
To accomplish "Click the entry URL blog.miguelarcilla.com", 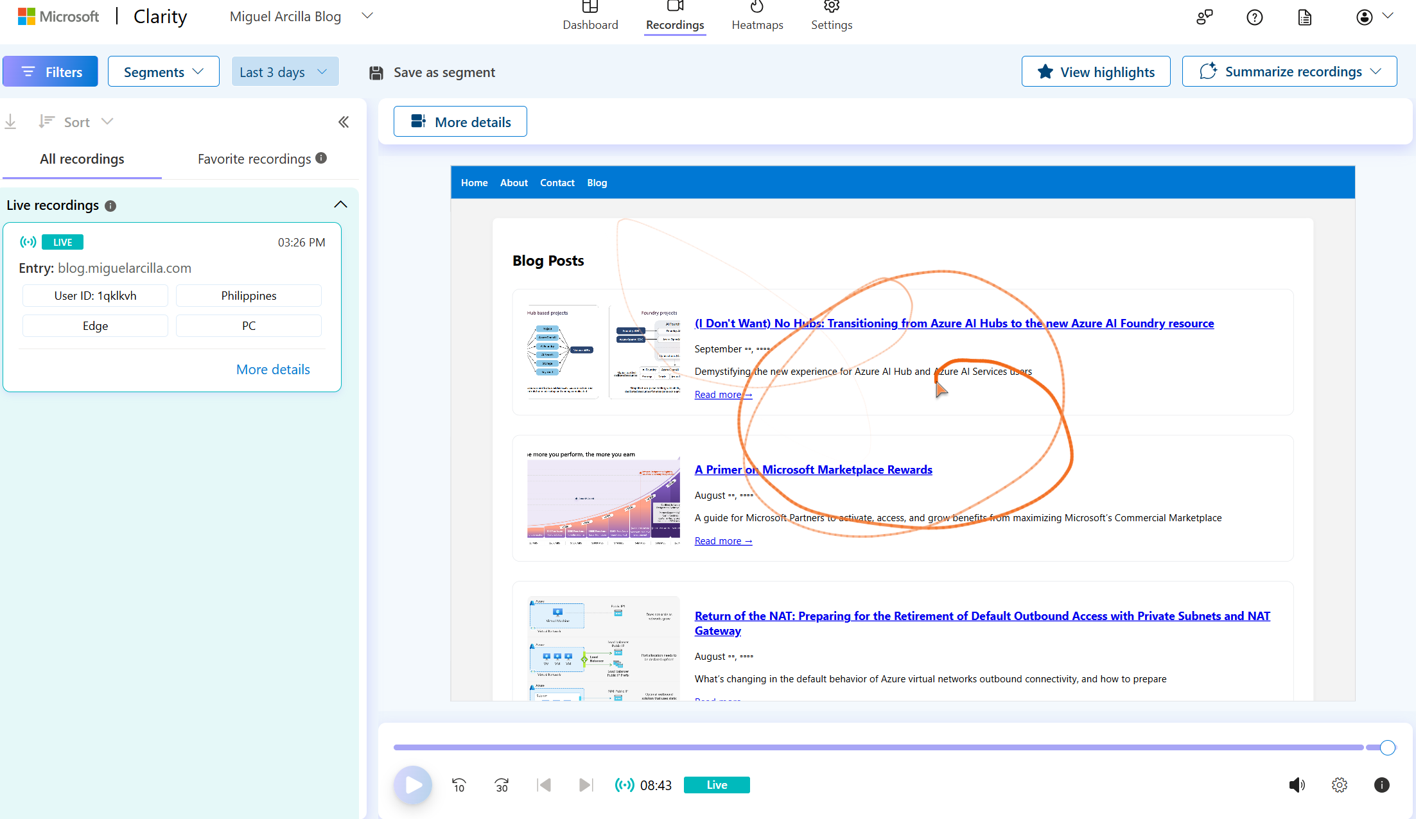I will (125, 268).
